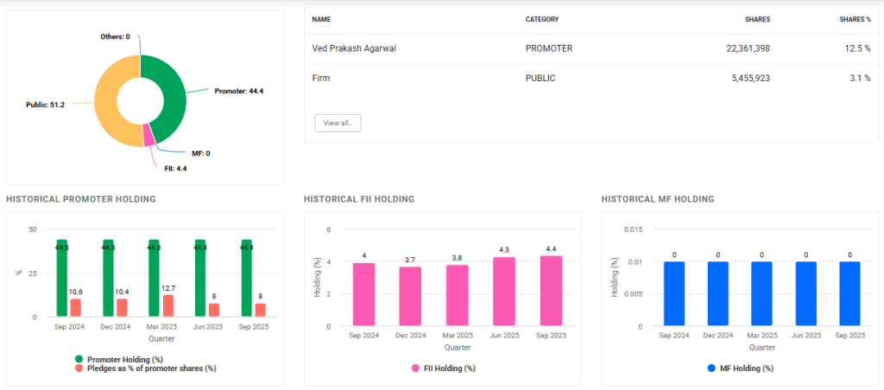Click Sep 2024 pink FII holding bar
This screenshot has width=884, height=390.
pyautogui.click(x=363, y=294)
